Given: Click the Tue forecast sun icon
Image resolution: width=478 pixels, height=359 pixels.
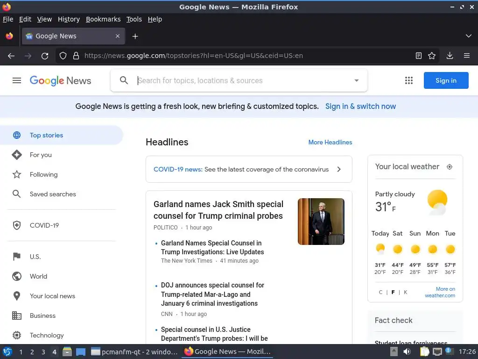Looking at the screenshot, I should point(450,250).
